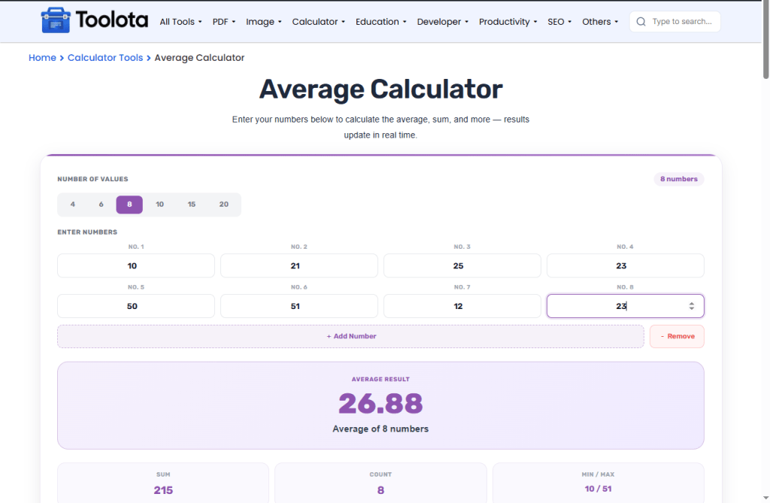Click the Toolota toolbox logo
The image size is (770, 503).
point(94,20)
